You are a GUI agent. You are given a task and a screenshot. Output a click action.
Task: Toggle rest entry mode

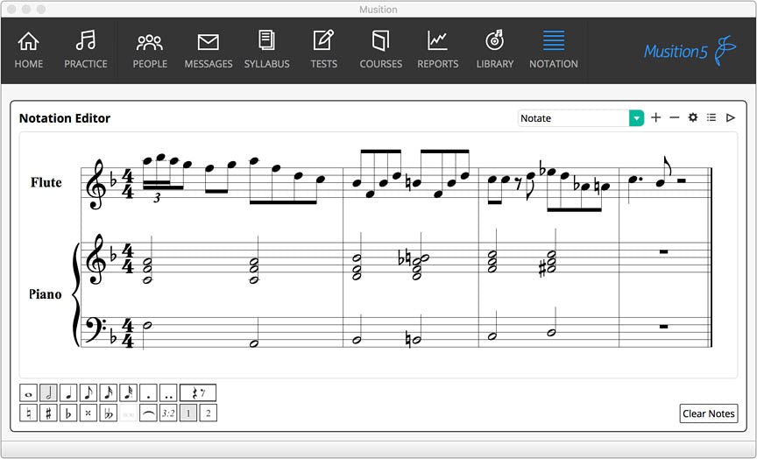coord(198,393)
